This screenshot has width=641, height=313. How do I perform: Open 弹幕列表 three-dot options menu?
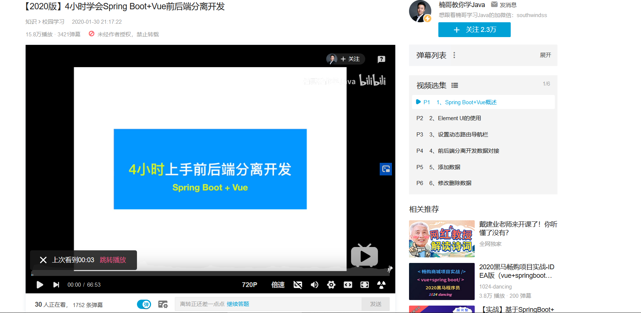pos(454,55)
